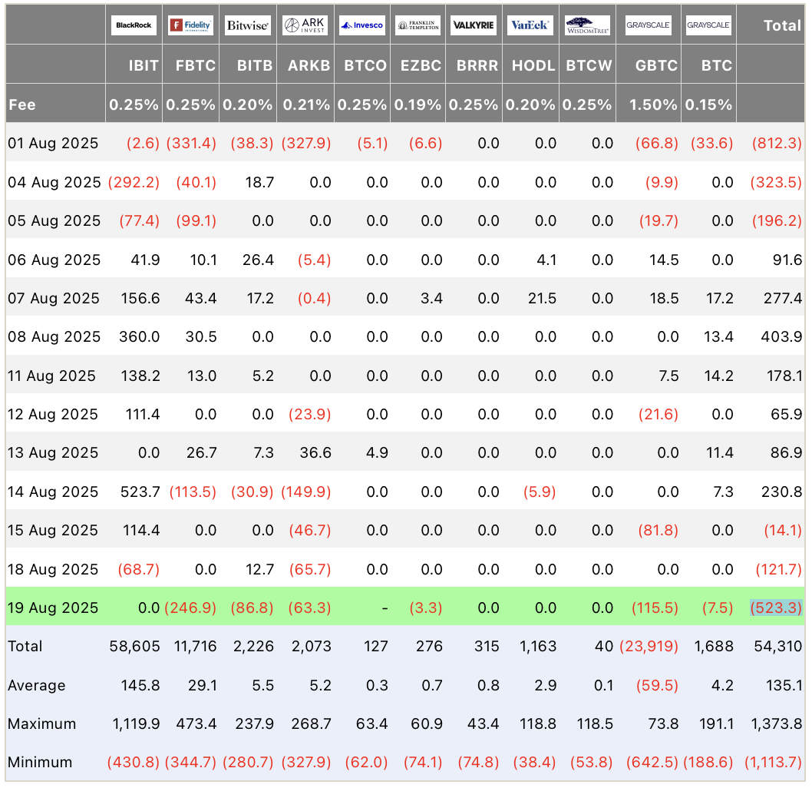Screen dimensions: 812x788
Task: Select the Average row label
Action: pyautogui.click(x=36, y=685)
